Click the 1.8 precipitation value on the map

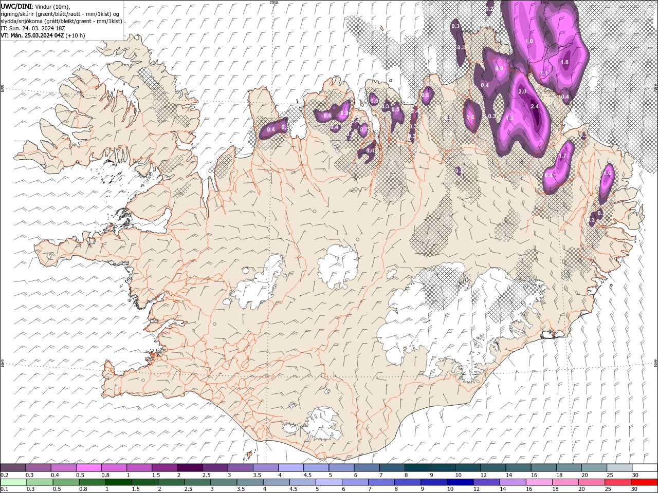pos(564,62)
